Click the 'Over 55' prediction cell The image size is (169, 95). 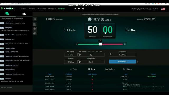[69, 90]
